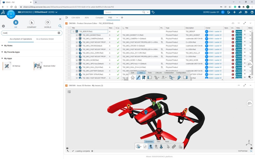Open the DEMO dashboard dropdown
The image size is (255, 159).
click(x=56, y=12)
